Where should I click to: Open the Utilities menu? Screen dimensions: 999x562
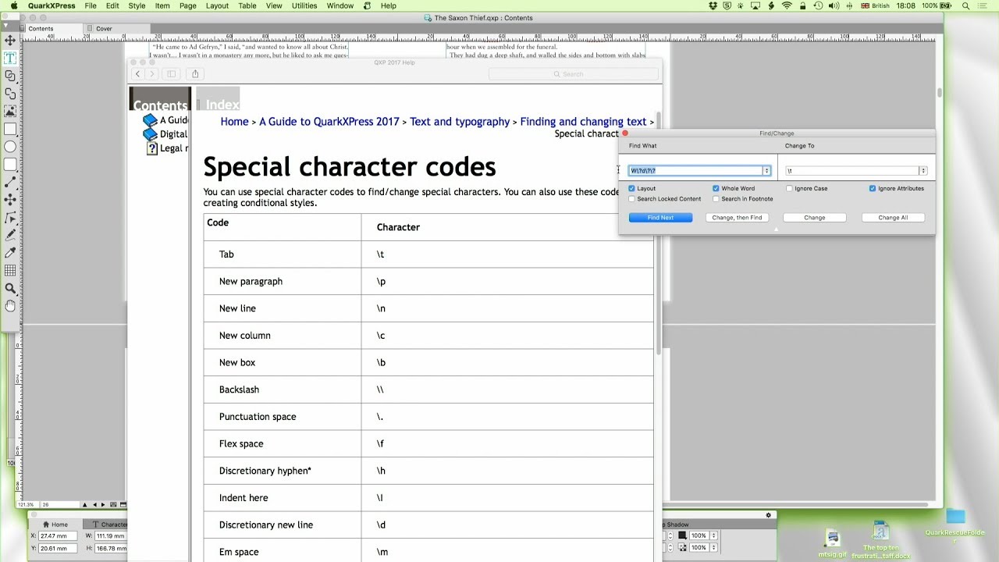pos(304,5)
